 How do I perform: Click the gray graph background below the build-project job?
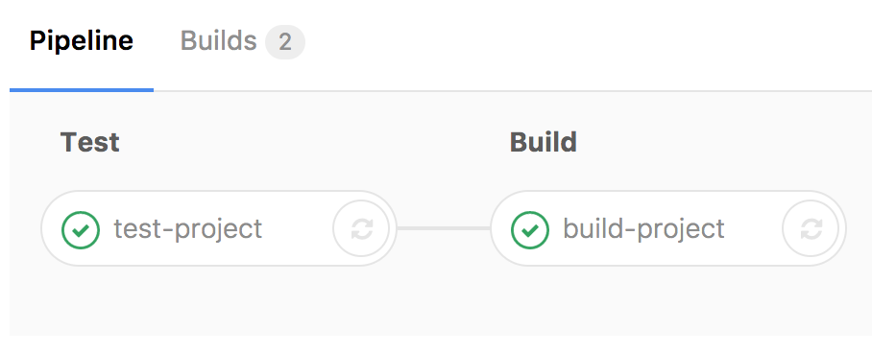click(x=668, y=300)
